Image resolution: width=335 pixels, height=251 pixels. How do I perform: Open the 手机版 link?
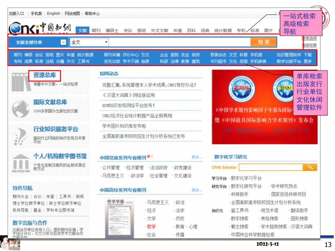pos(36,13)
